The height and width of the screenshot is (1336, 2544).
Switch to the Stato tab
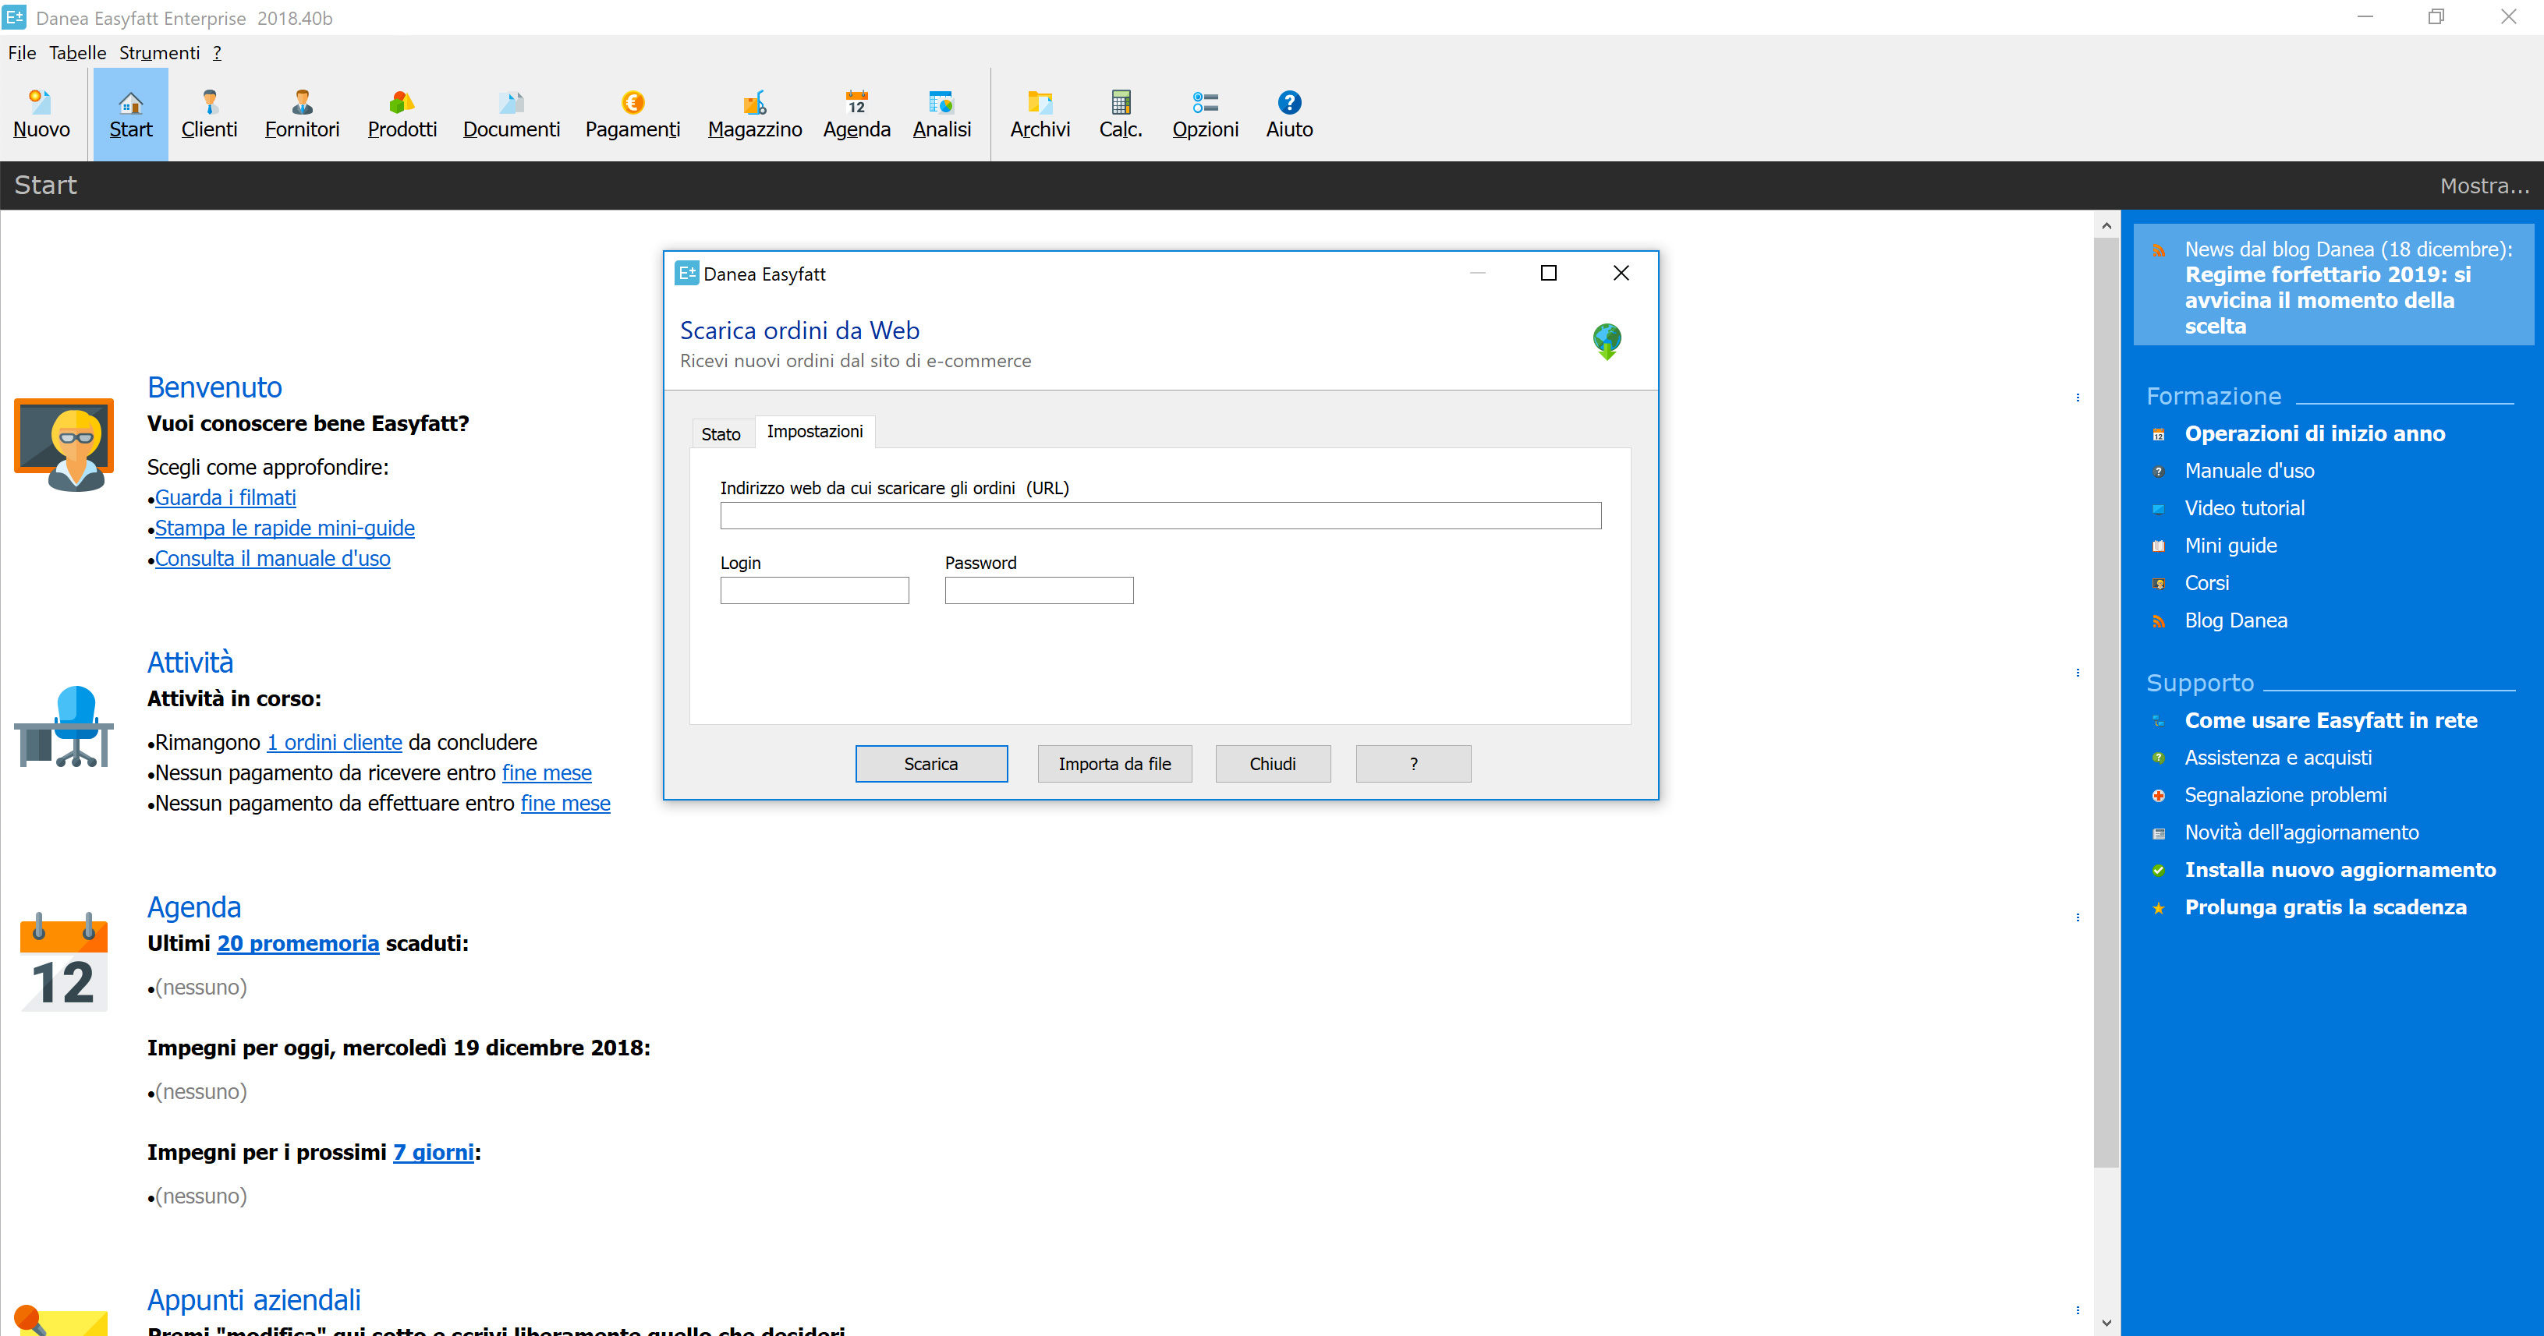(x=721, y=434)
